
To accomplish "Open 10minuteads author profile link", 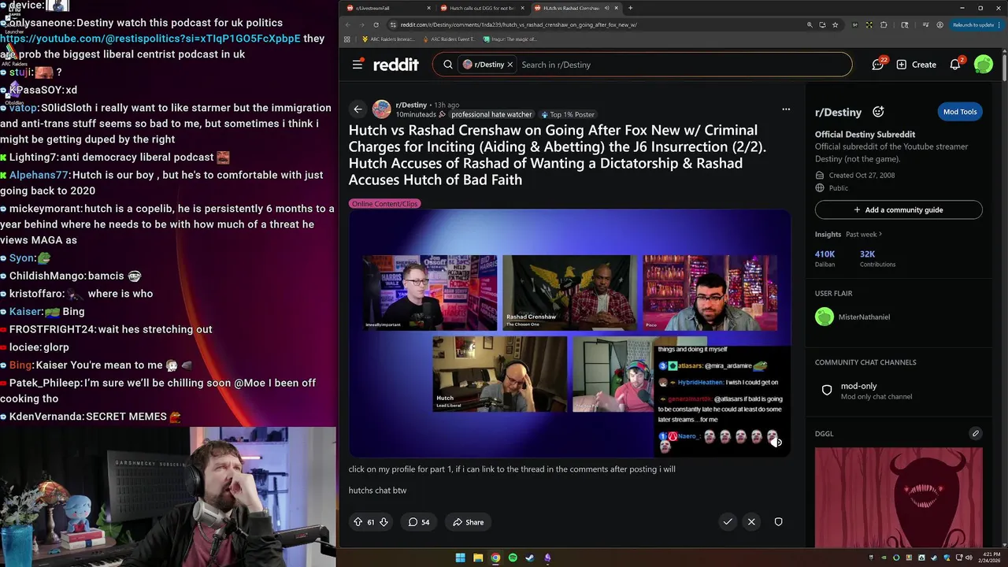I will (x=416, y=114).
